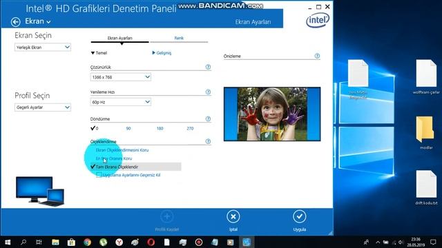Launch Yandex Browser from the taskbar
The width and height of the screenshot is (442, 248).
coord(119,242)
